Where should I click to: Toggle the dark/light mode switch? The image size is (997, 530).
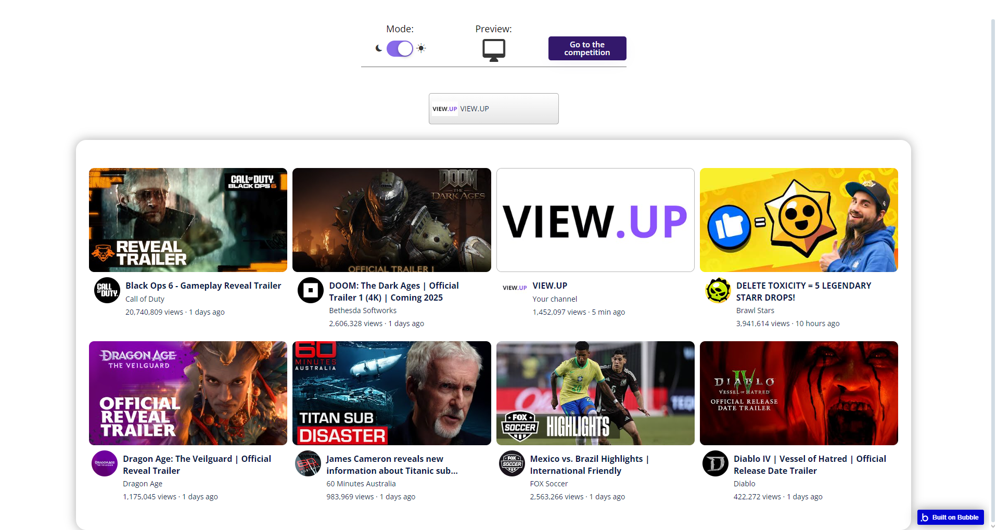[x=400, y=48]
